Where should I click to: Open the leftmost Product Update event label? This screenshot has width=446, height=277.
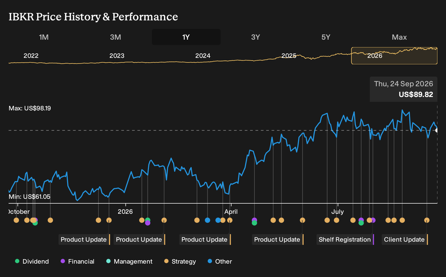click(84, 239)
